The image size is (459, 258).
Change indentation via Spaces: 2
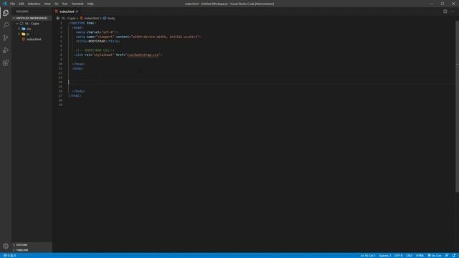tap(385, 255)
